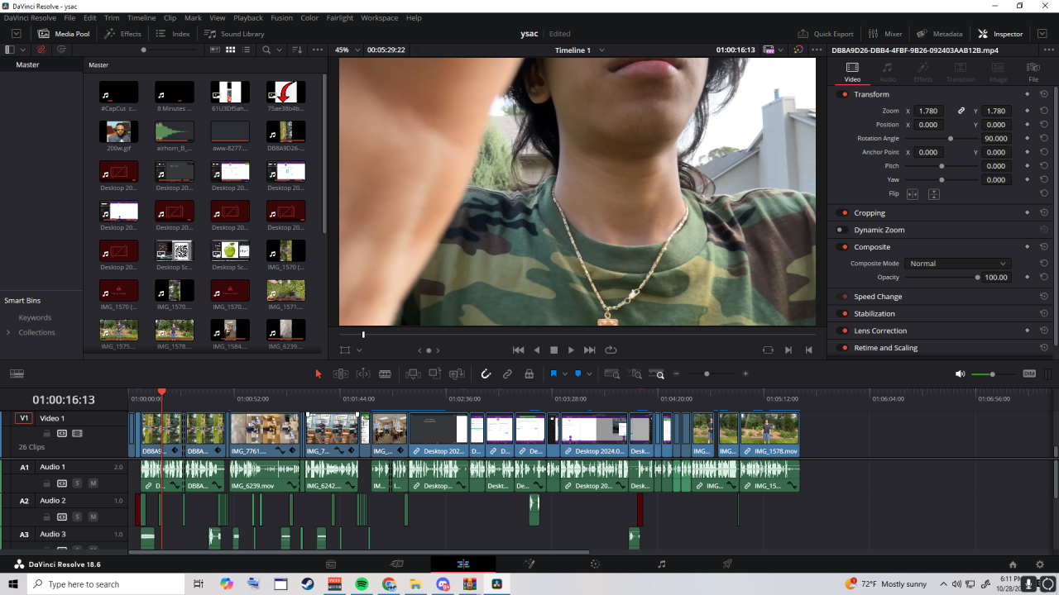
Task: Click the Flip horizontal icon in Transform
Action: 913,194
